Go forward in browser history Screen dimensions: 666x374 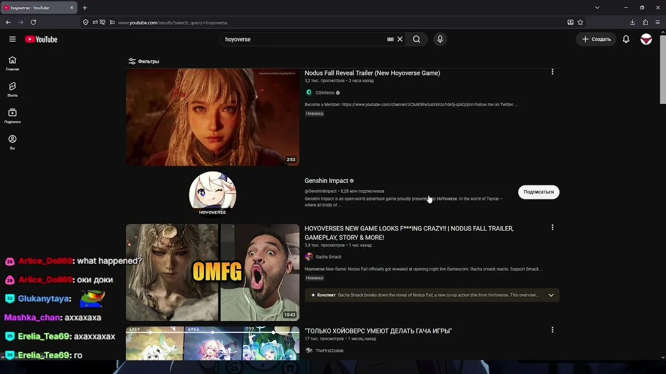pos(21,22)
